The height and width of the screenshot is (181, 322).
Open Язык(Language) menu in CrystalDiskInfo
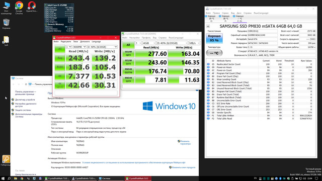(x=261, y=13)
